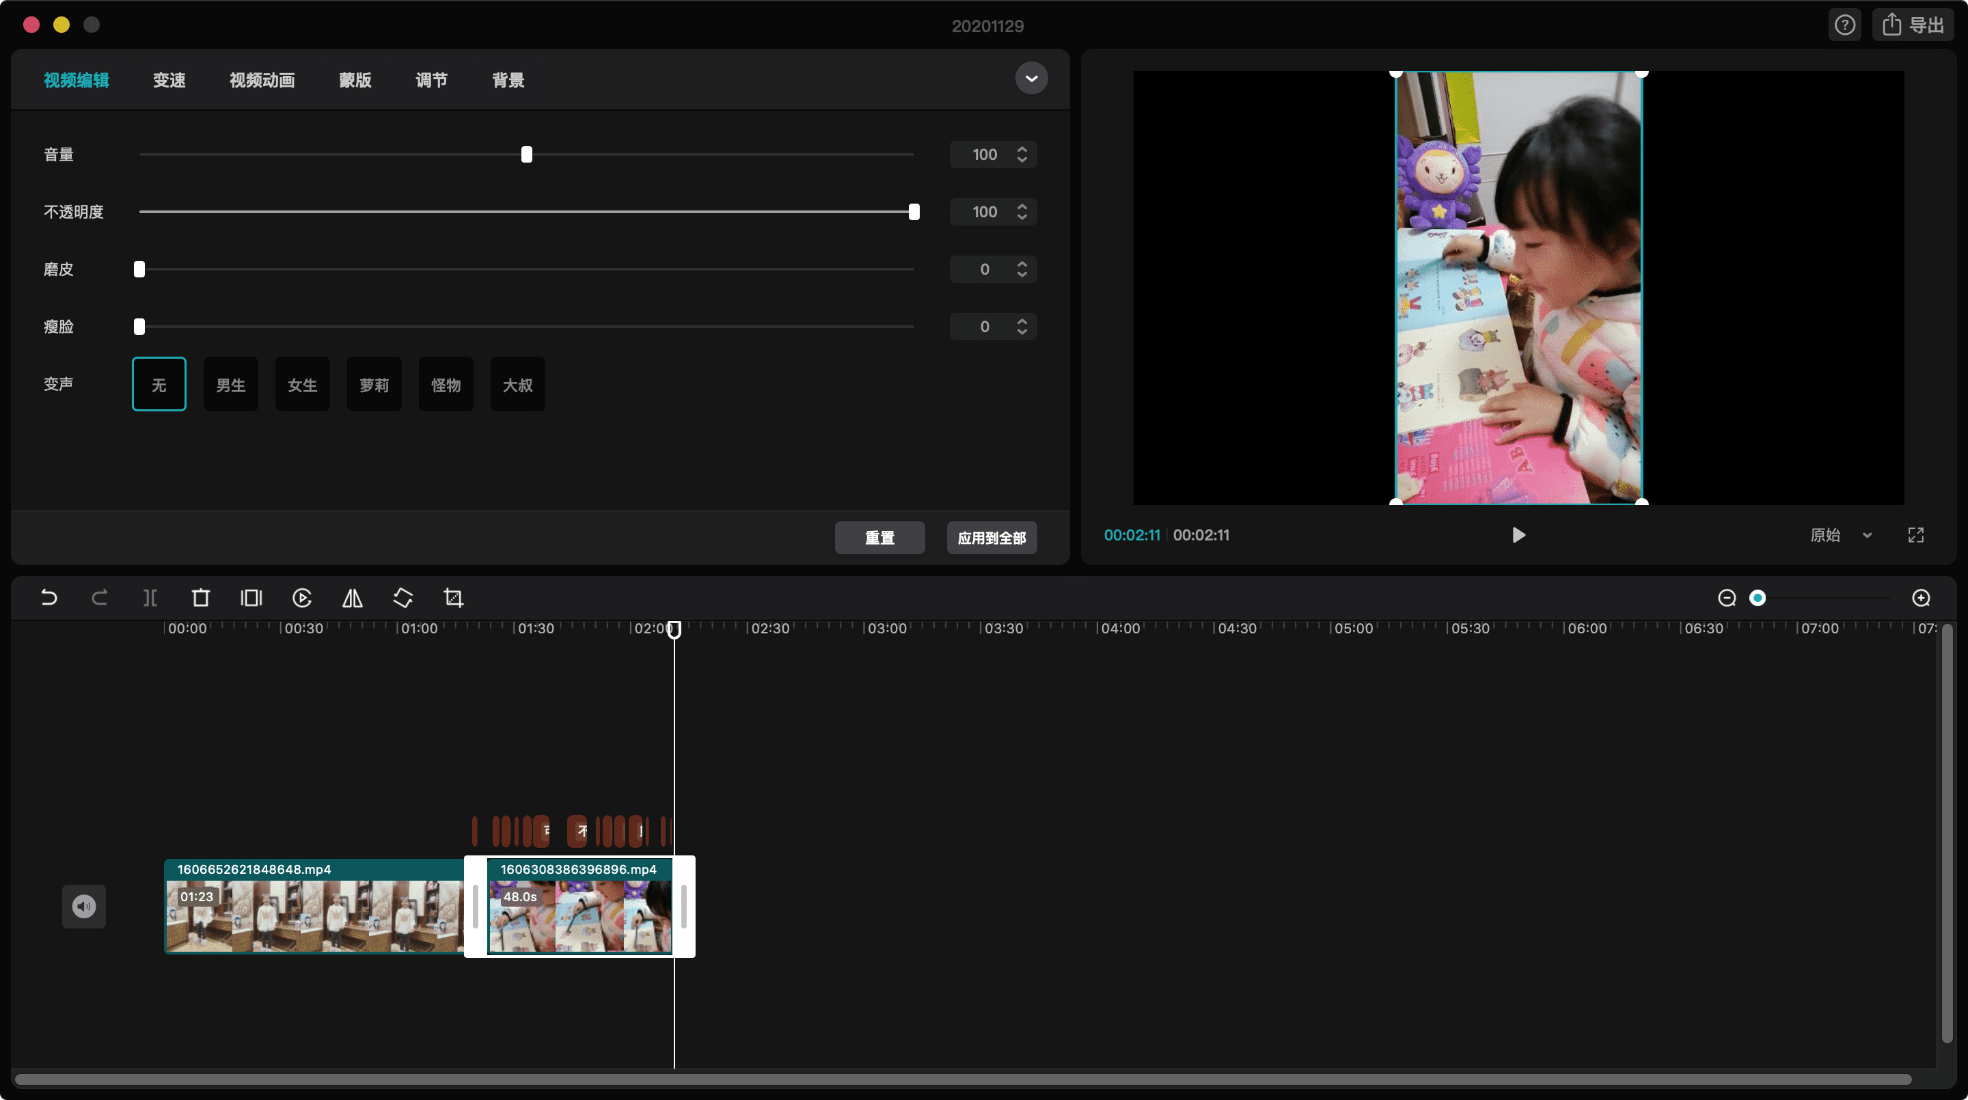Click the 不透明度 opacity slider handle

coord(914,212)
